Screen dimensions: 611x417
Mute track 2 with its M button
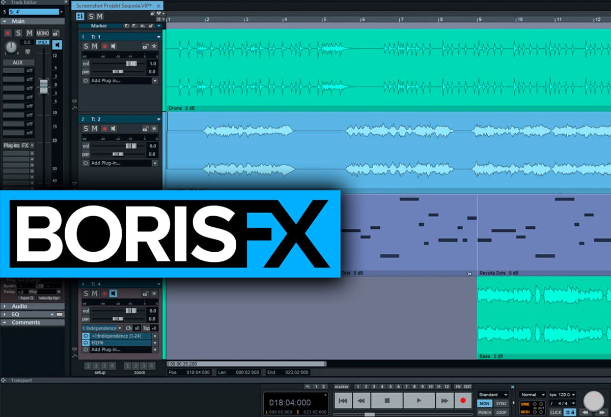click(95, 129)
